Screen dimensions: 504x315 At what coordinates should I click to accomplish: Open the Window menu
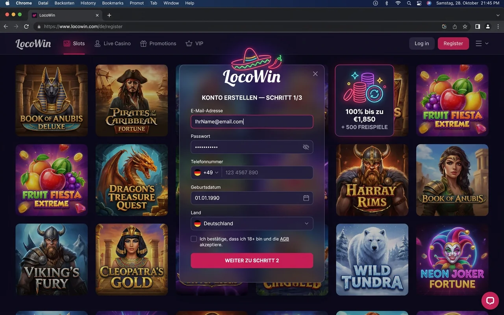click(x=171, y=3)
